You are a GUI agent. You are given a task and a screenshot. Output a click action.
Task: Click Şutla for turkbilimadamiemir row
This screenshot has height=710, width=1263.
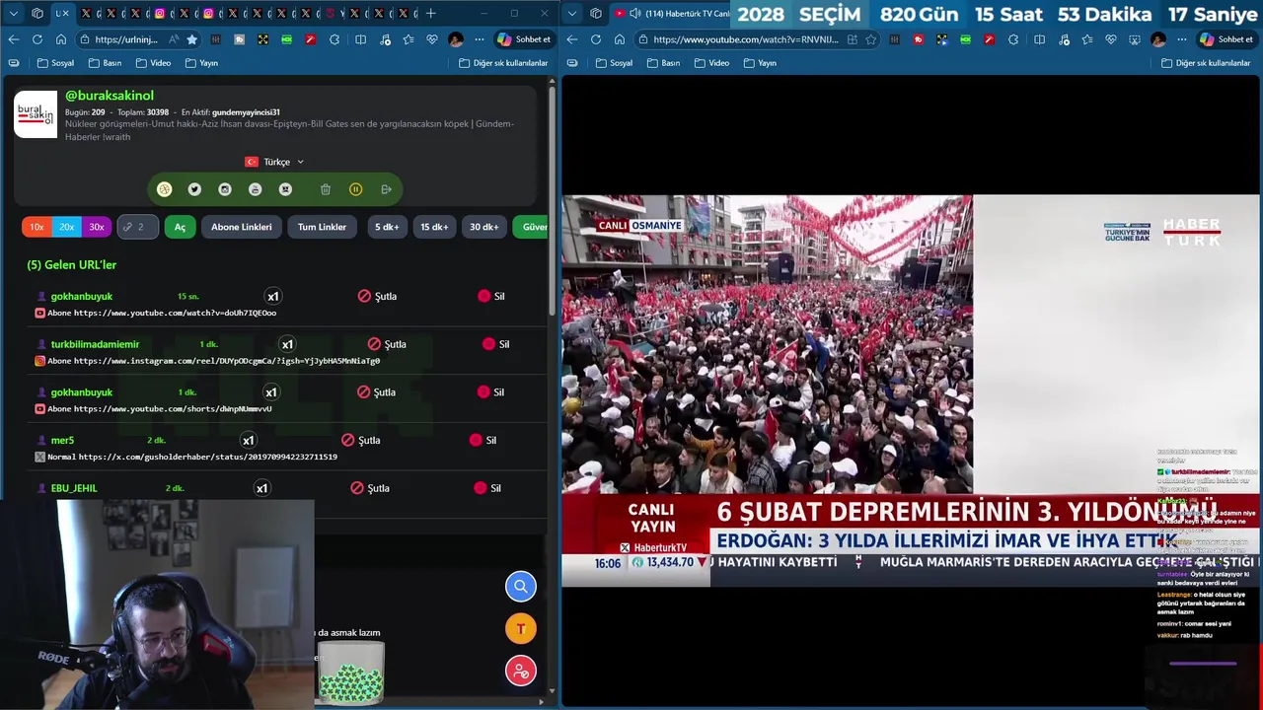pos(387,344)
